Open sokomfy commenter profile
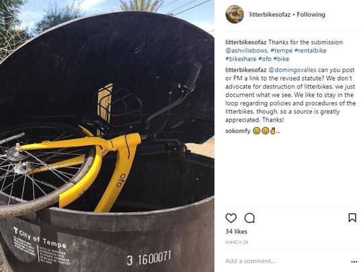This screenshot has height=272, width=363. [x=238, y=131]
